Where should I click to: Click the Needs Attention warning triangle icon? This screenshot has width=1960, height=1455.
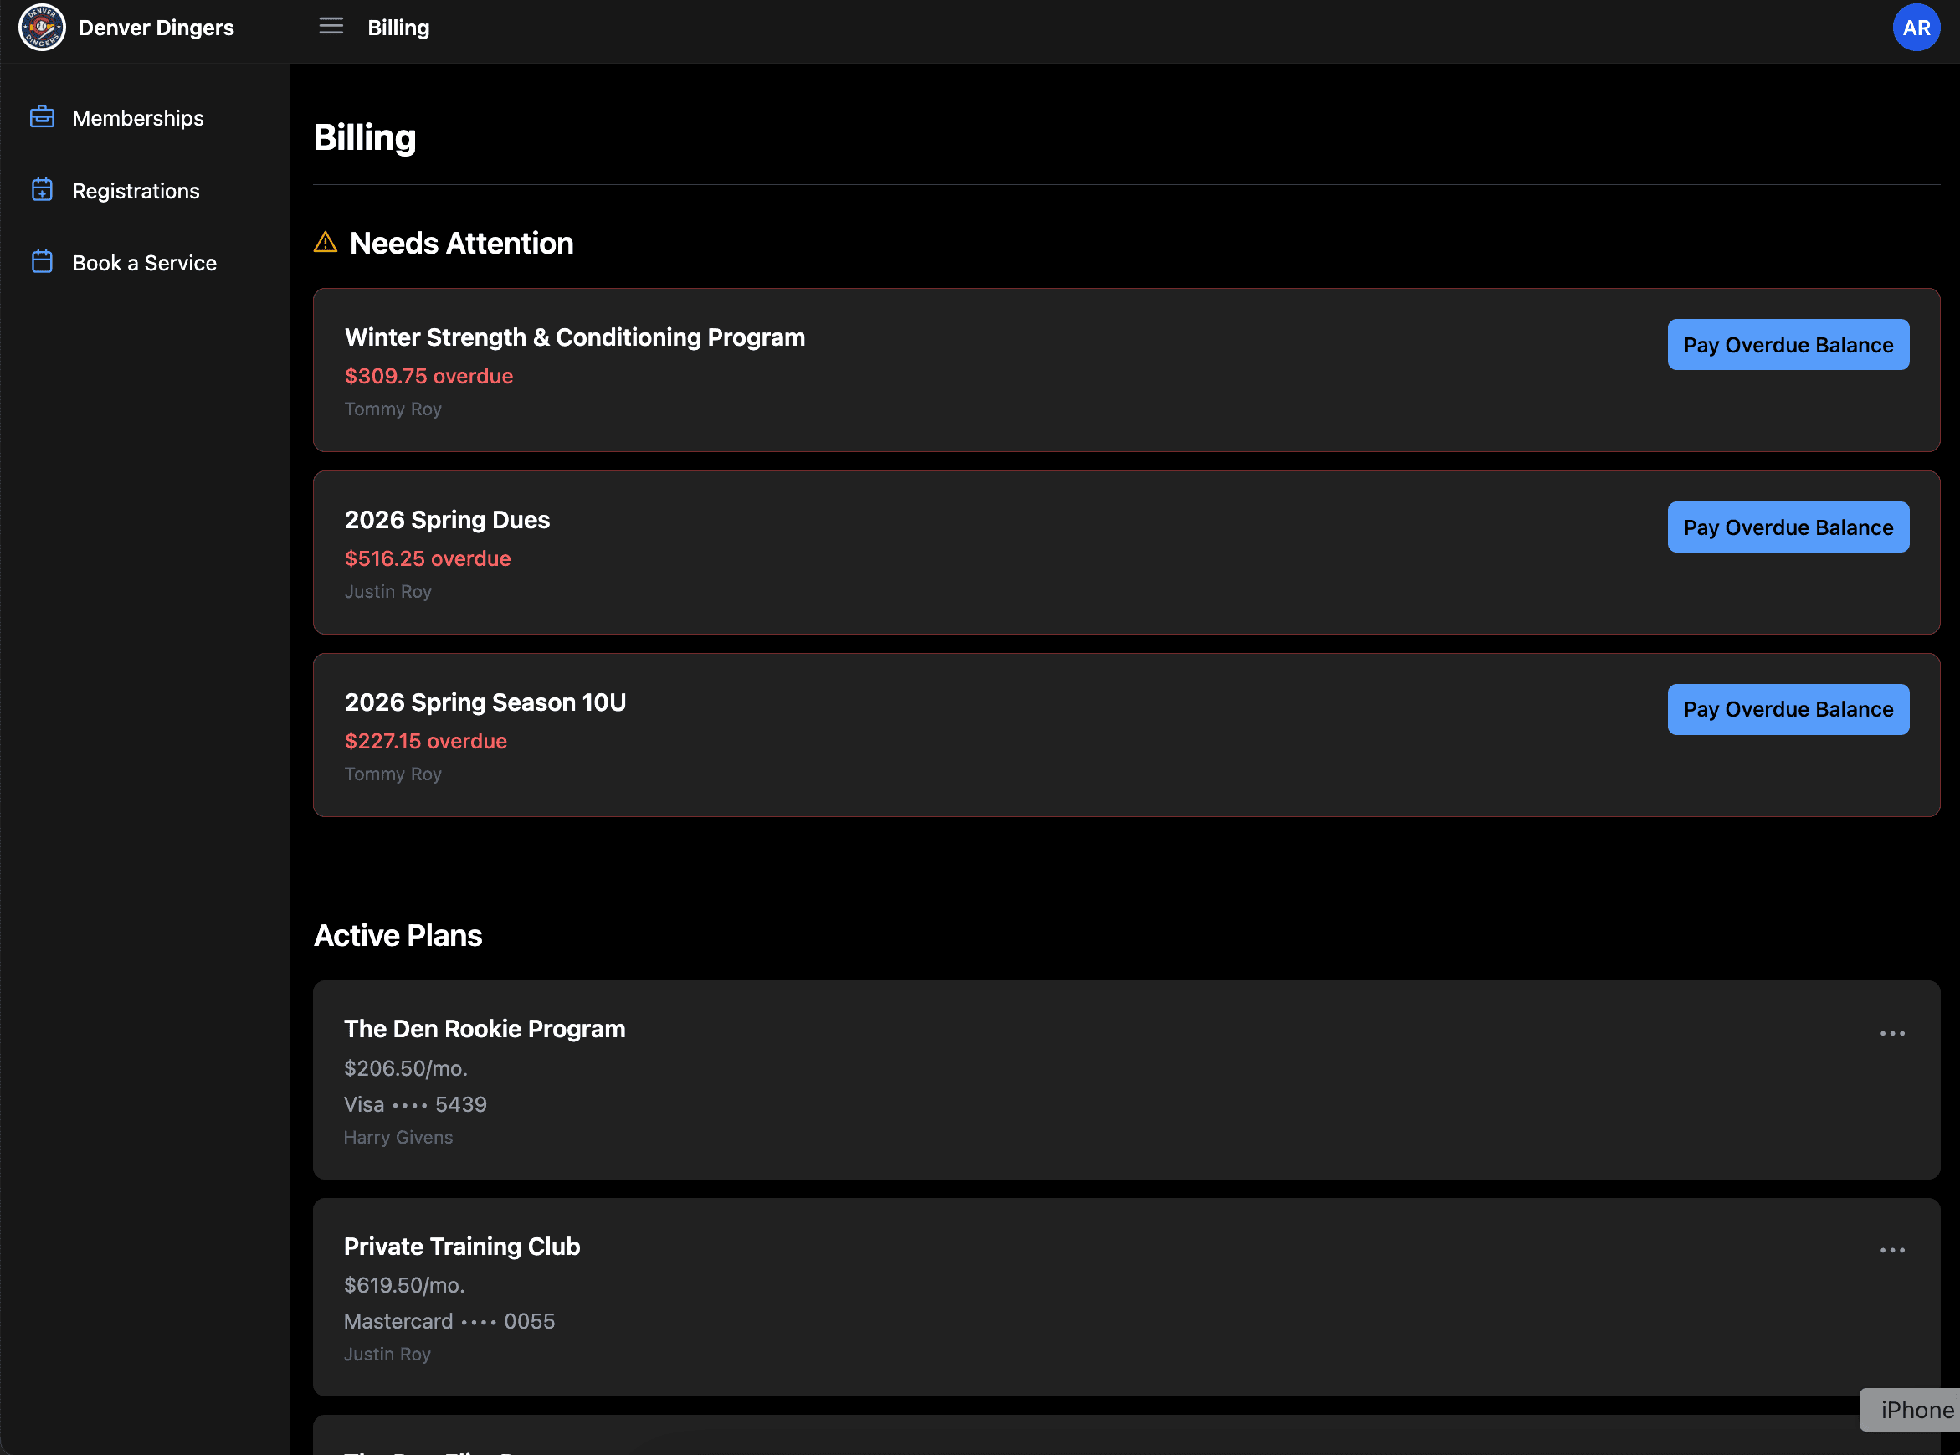(326, 242)
